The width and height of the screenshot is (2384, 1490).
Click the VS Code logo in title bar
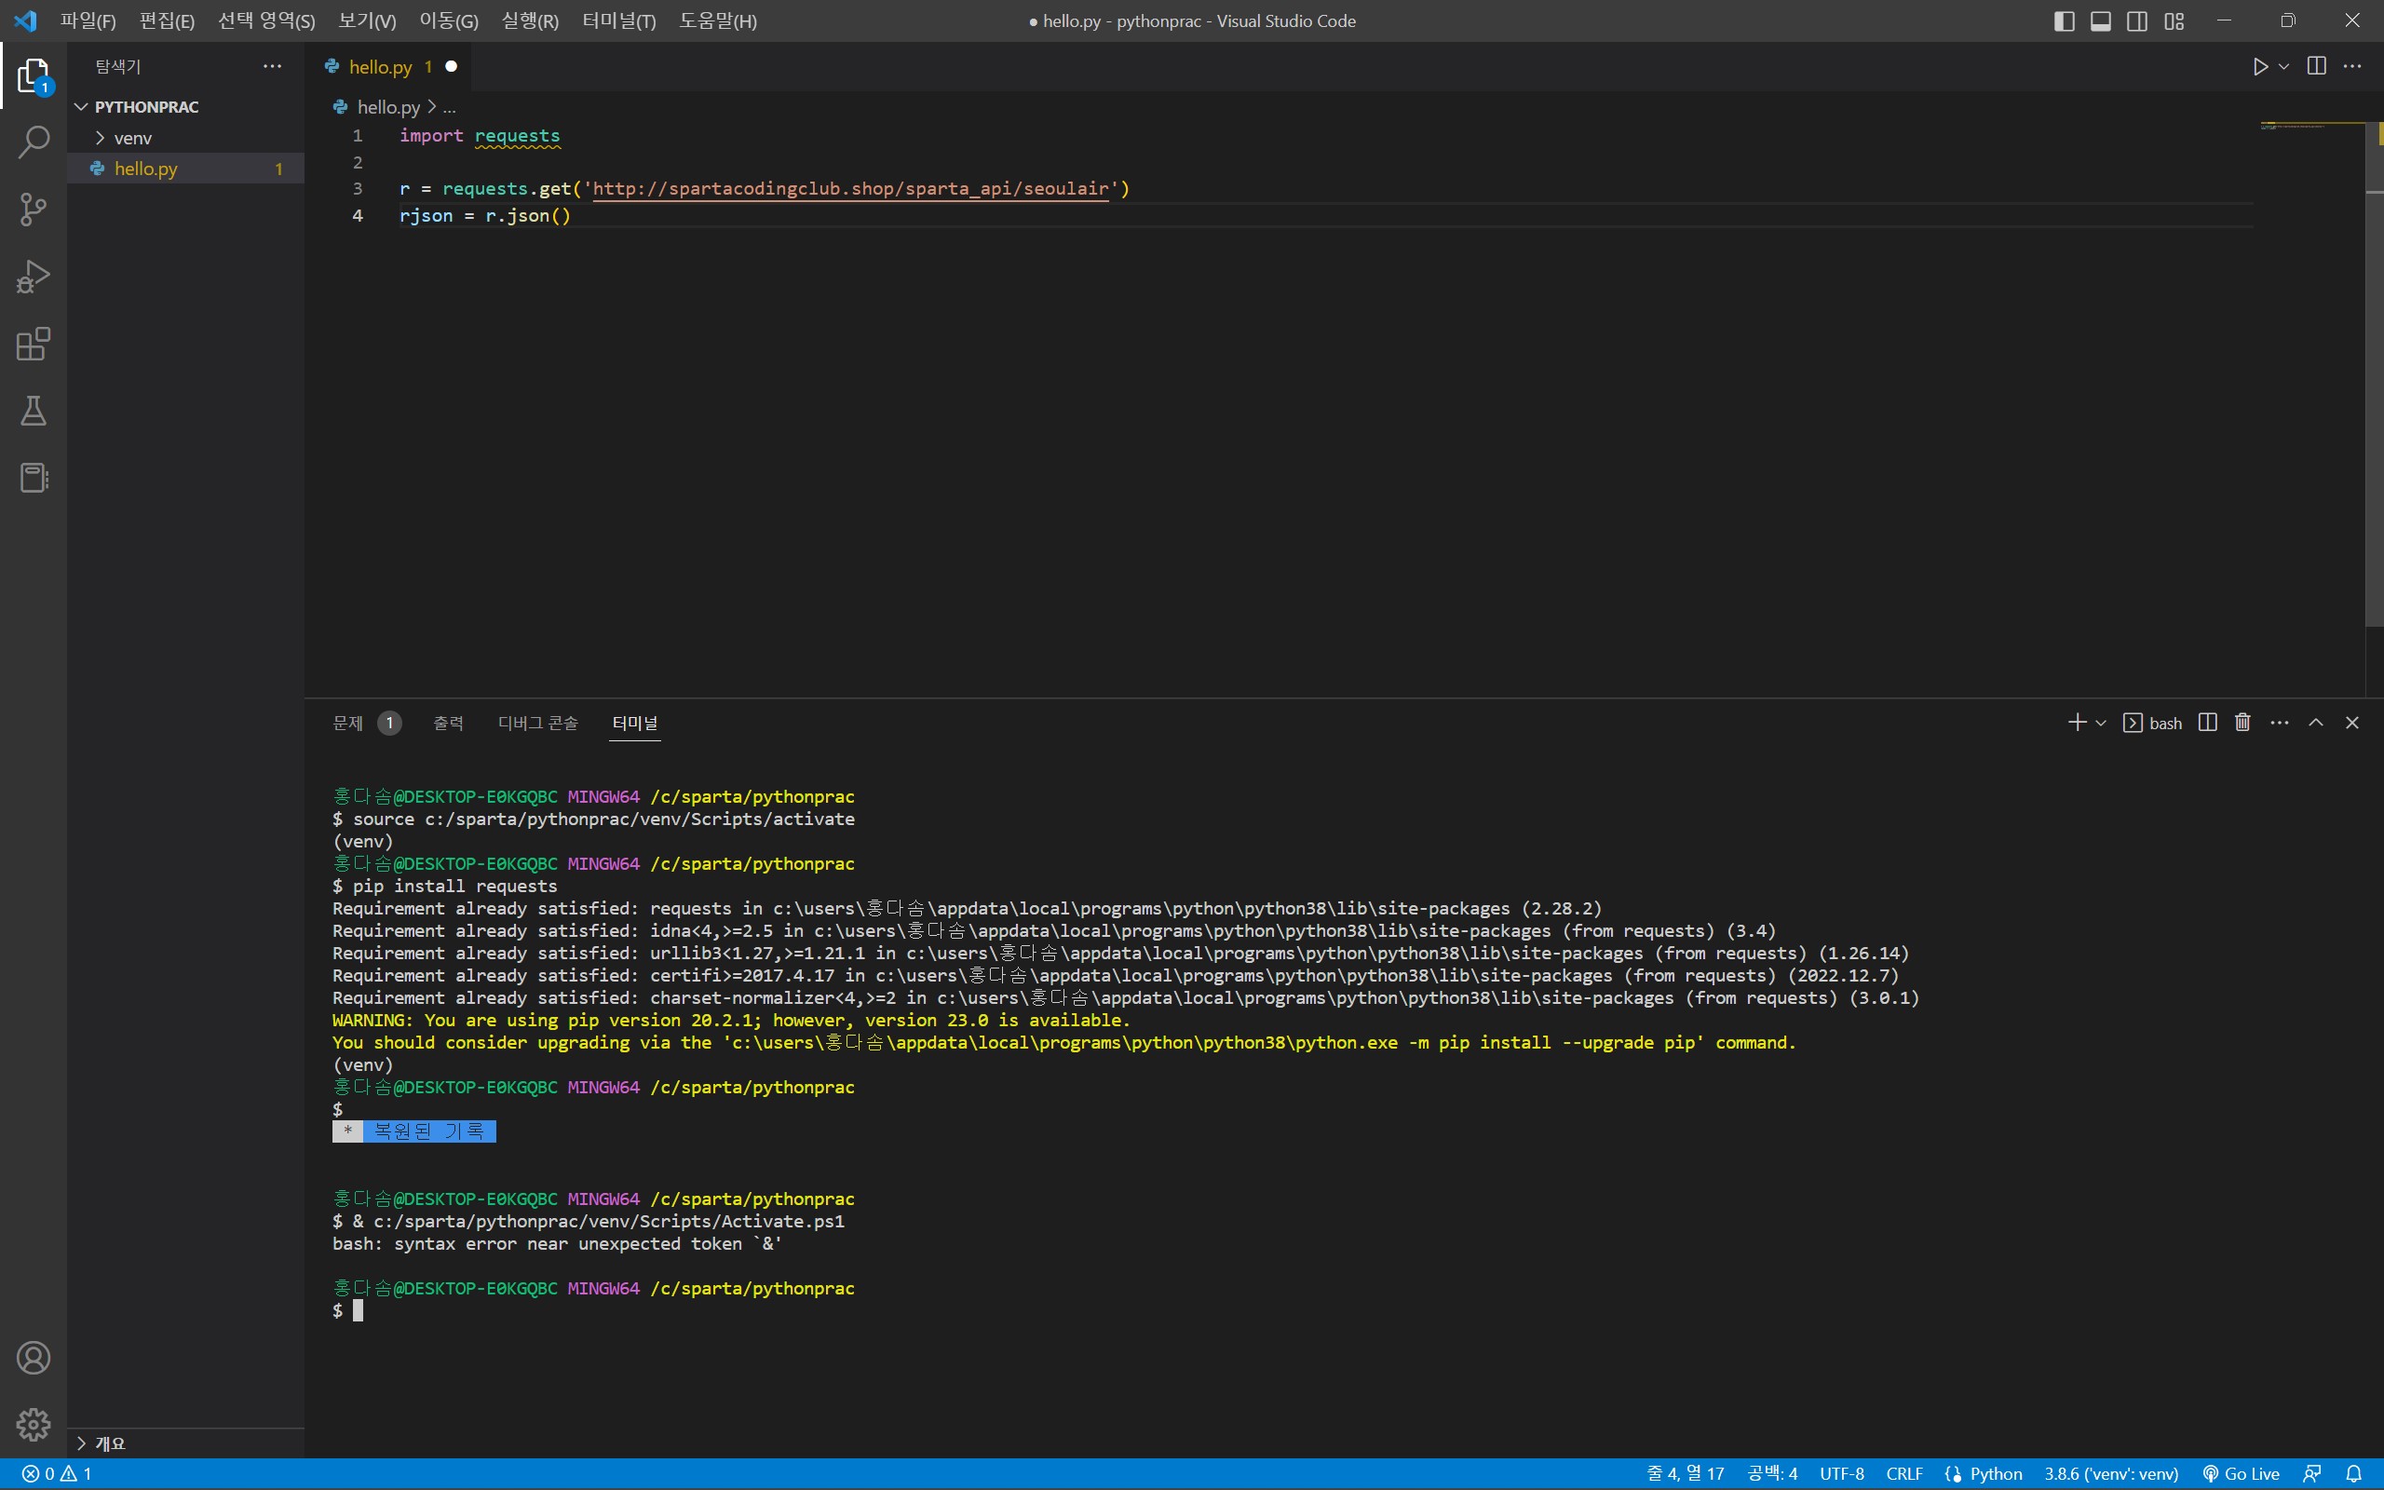click(26, 20)
